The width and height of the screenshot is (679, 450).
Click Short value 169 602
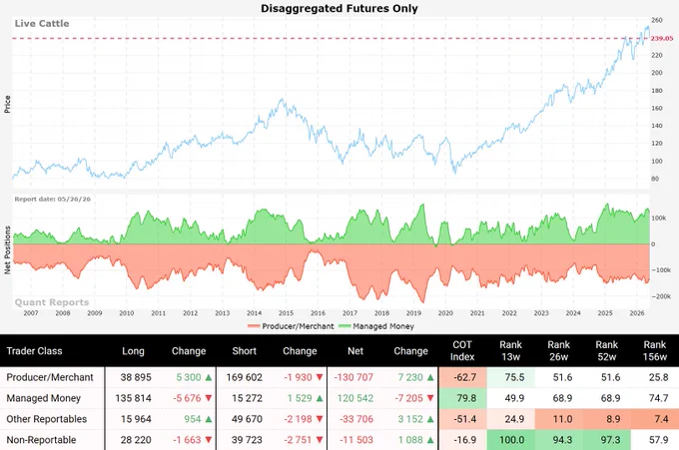click(x=245, y=377)
